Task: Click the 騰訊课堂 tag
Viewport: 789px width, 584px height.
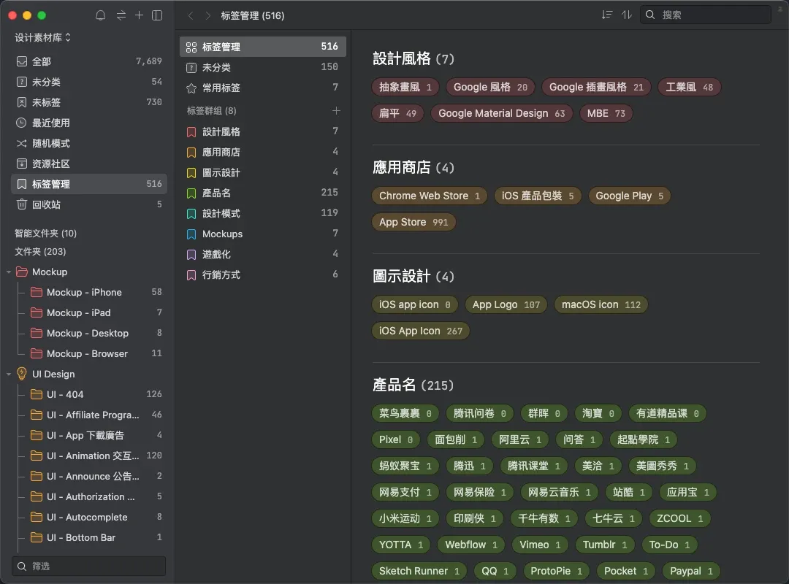Action: click(x=533, y=466)
